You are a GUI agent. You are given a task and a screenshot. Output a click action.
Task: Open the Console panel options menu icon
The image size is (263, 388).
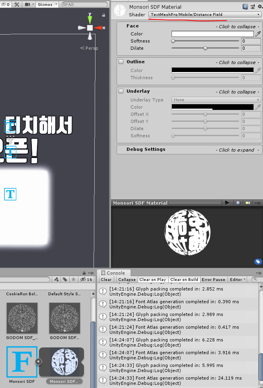(x=259, y=273)
